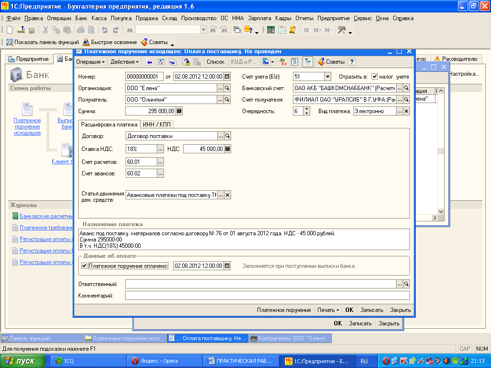
Task: Click magnifier icon next to Ответственный field
Action: click(x=407, y=284)
